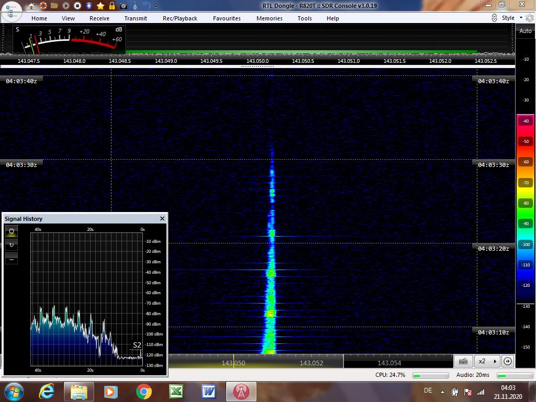This screenshot has width=536, height=402.
Task: Open Internet Explorer from the taskbar
Action: [47, 392]
